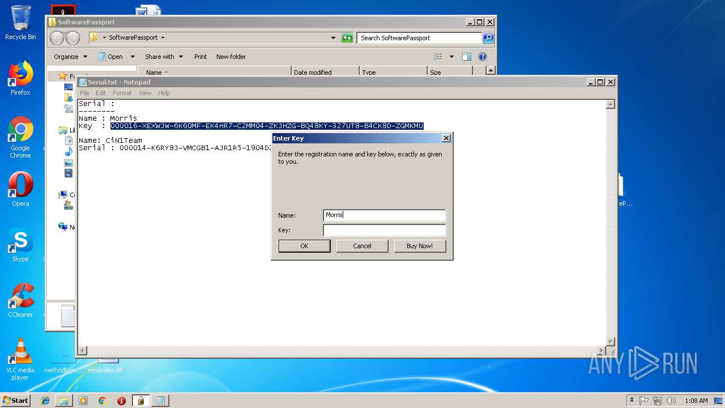Open Internet Explorer from the taskbar

pyautogui.click(x=45, y=401)
